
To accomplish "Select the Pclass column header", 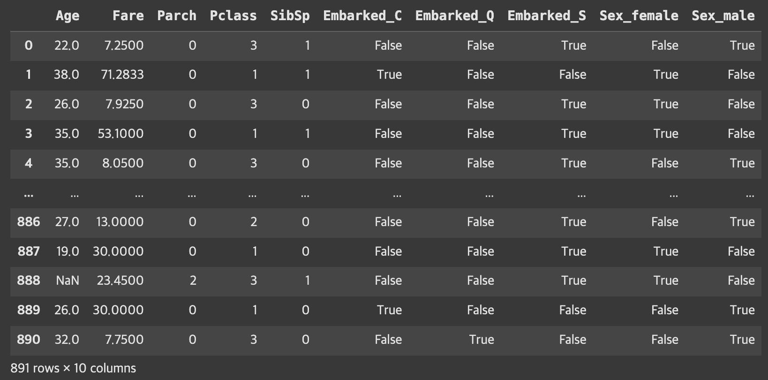I will click(x=233, y=16).
